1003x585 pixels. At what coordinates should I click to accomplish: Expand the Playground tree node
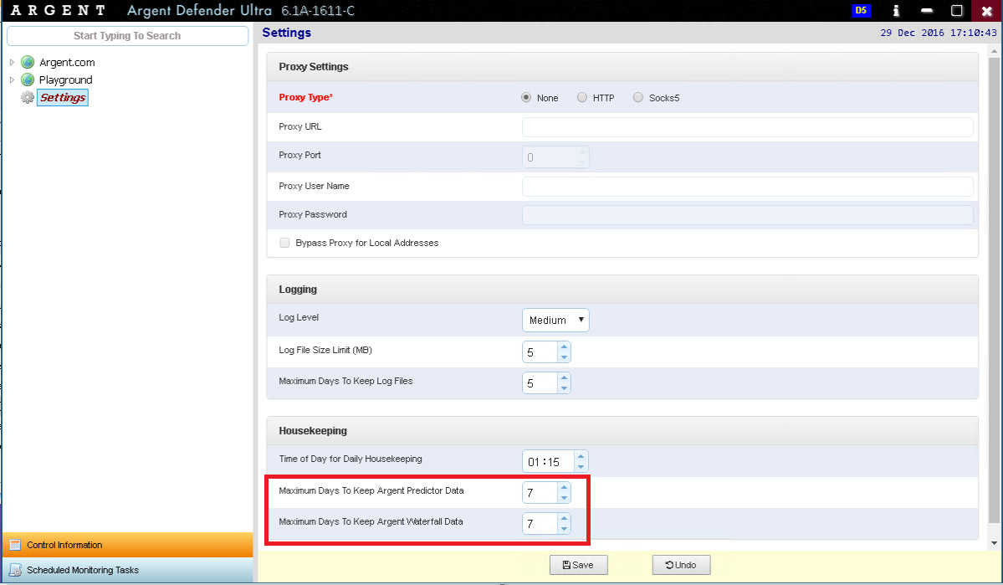(12, 80)
